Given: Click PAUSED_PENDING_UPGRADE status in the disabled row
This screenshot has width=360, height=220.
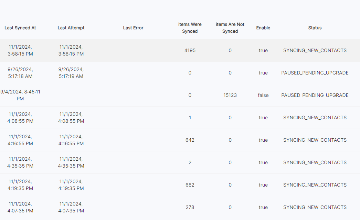Looking at the screenshot, I should pyautogui.click(x=315, y=95).
